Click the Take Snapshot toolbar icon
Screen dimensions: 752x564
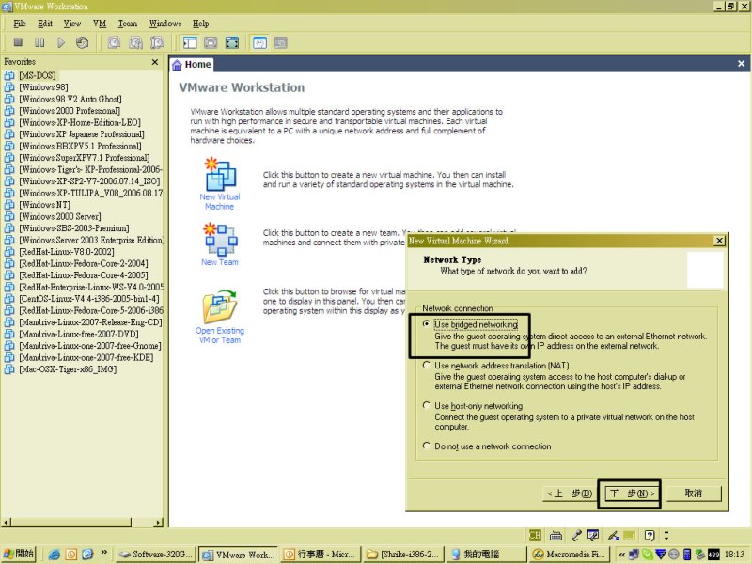click(114, 42)
